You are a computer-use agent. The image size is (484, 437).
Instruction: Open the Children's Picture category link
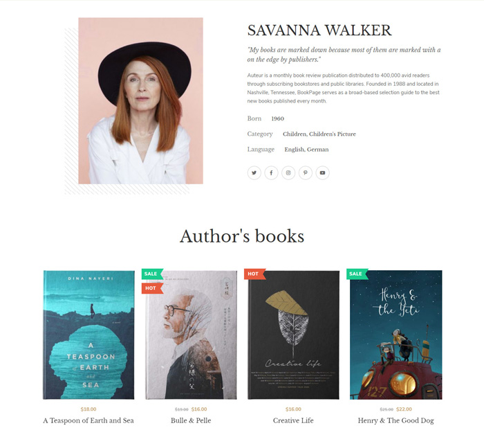tap(333, 134)
